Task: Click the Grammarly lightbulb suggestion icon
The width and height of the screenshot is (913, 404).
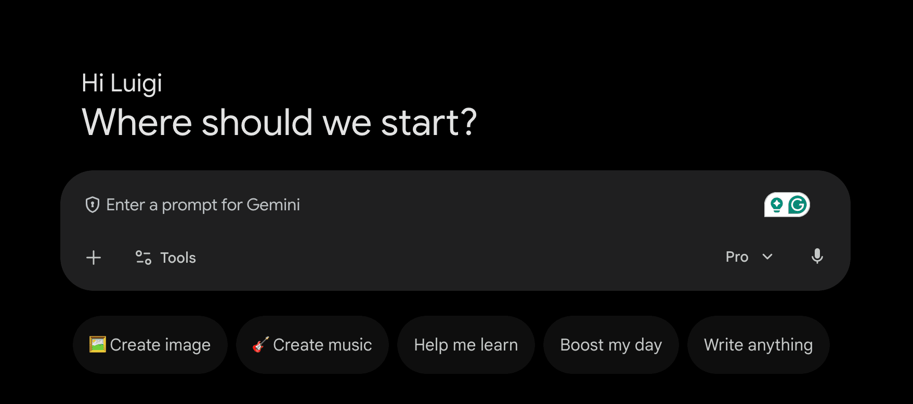Action: coord(777,205)
